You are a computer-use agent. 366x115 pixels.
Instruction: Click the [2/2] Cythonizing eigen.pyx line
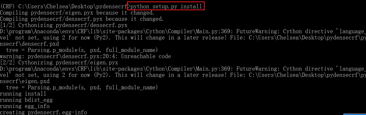[59, 63]
